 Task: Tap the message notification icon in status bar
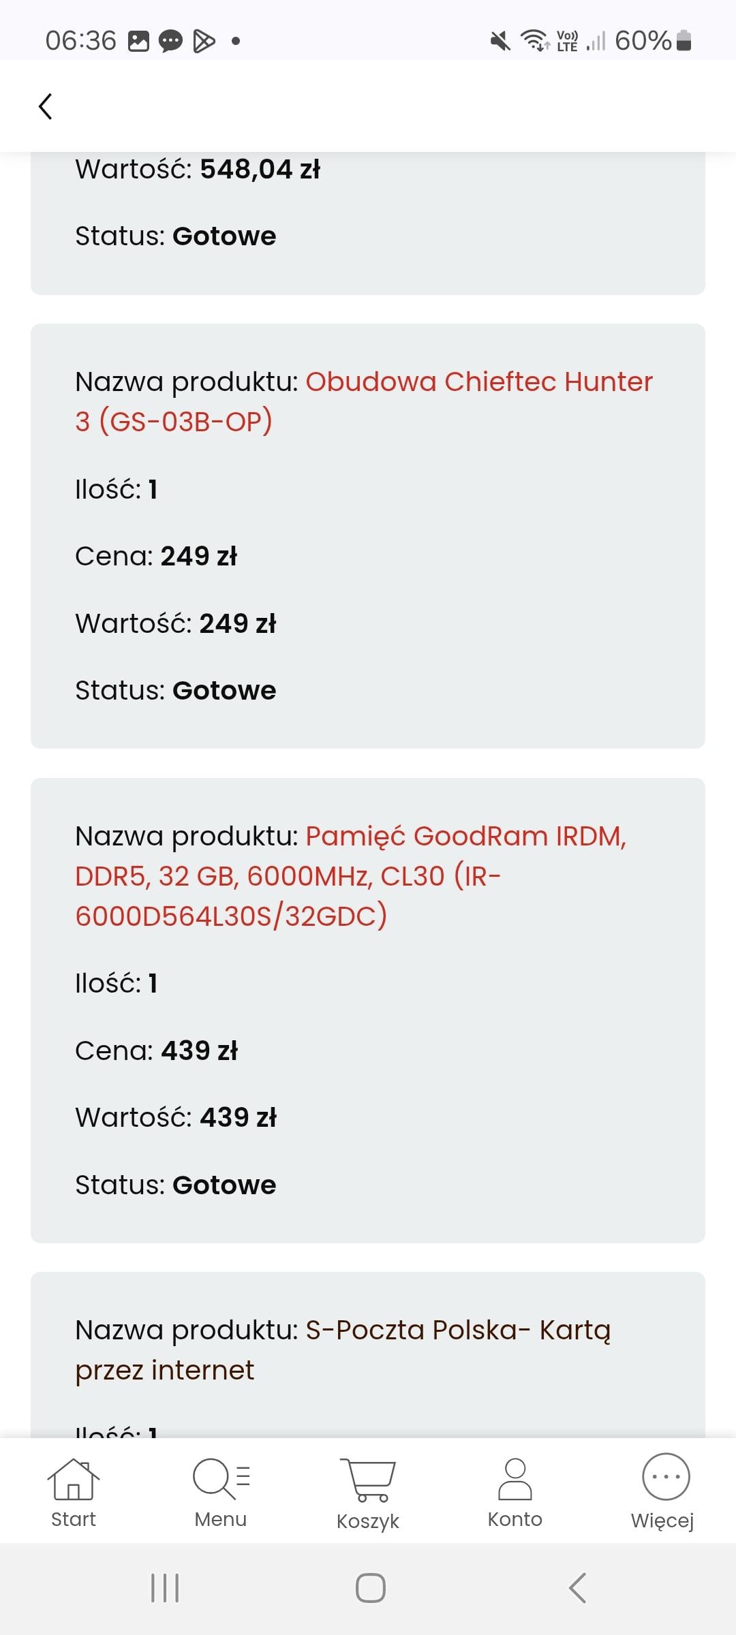170,41
